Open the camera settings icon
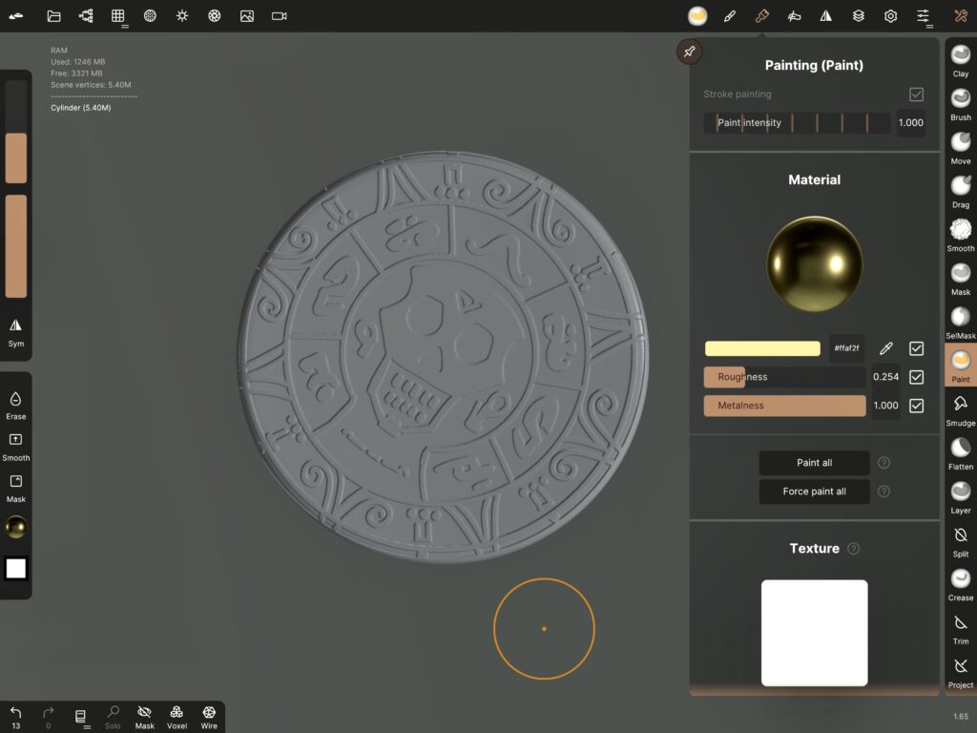 click(x=279, y=16)
